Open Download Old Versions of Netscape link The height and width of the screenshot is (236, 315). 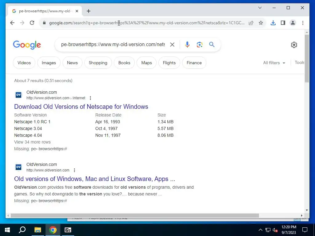[x=81, y=107]
